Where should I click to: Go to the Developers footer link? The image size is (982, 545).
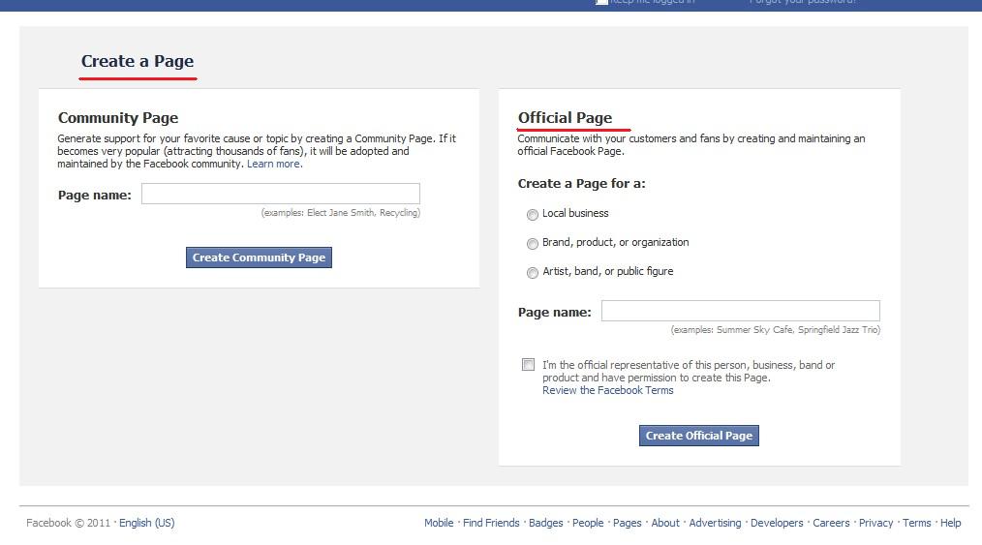(x=777, y=523)
